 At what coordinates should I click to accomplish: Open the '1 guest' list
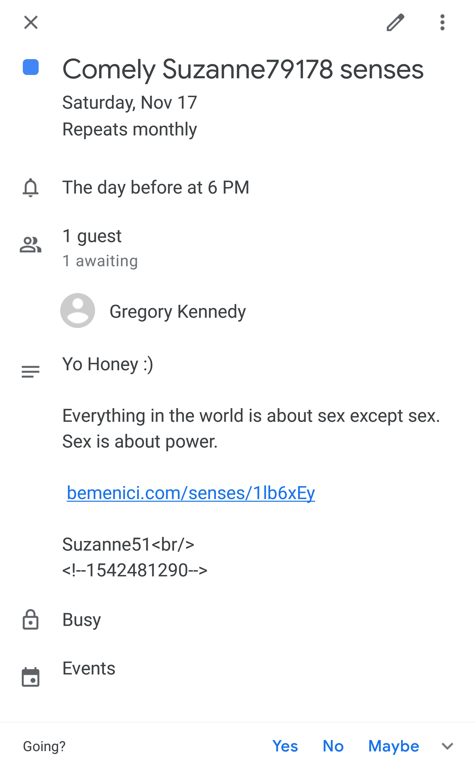pyautogui.click(x=92, y=236)
